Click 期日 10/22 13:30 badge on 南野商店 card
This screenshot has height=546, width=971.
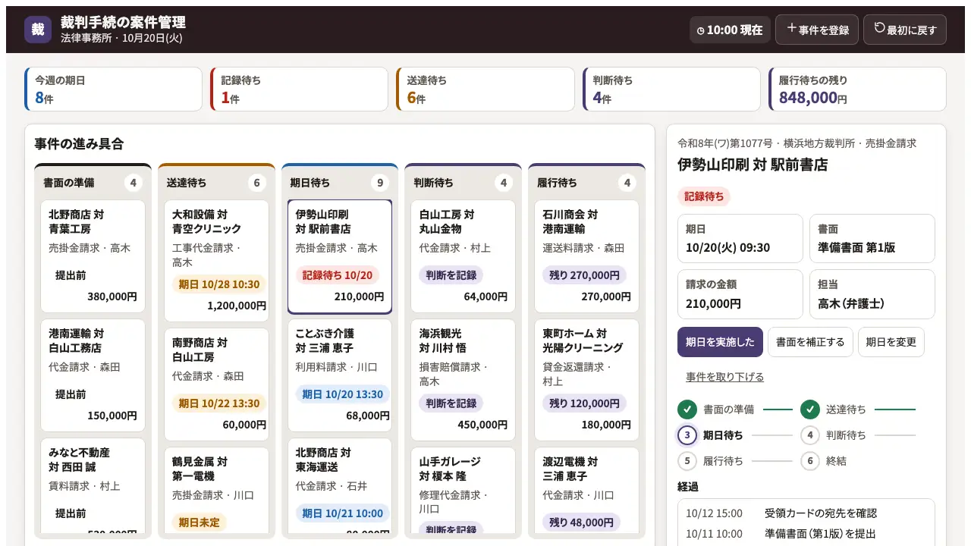pyautogui.click(x=219, y=403)
